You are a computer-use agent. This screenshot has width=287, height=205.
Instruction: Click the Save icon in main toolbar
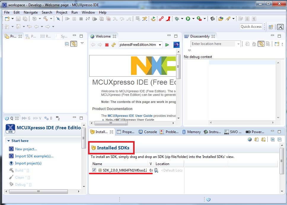click(x=18, y=19)
